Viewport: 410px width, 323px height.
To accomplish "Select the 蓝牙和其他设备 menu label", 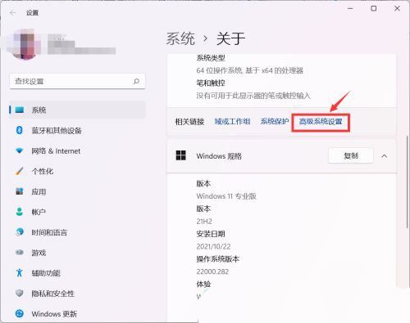I will [x=57, y=131].
